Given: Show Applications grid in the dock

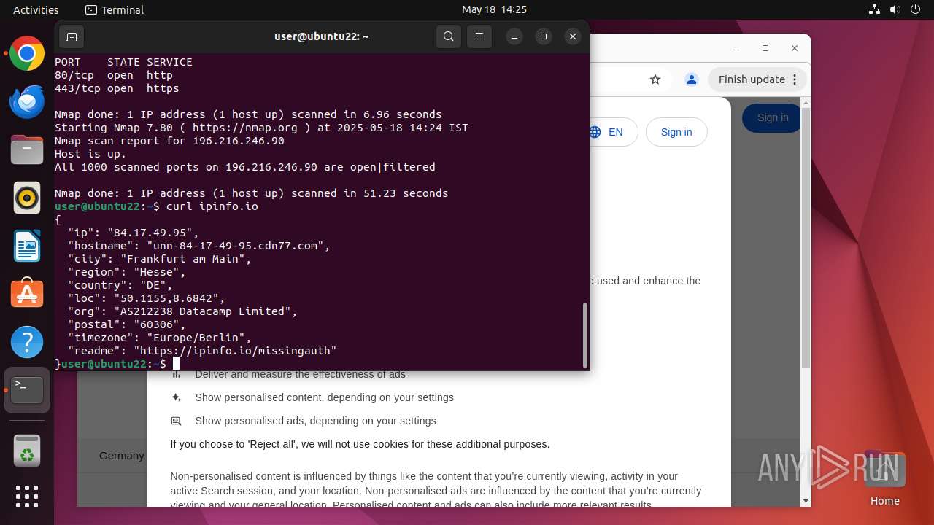Looking at the screenshot, I should [27, 497].
